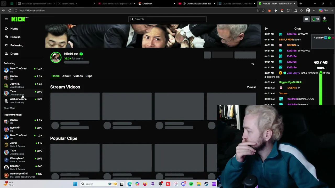Open the Copilot Chat button
The width and height of the screenshot is (335, 188).
tap(324, 10)
